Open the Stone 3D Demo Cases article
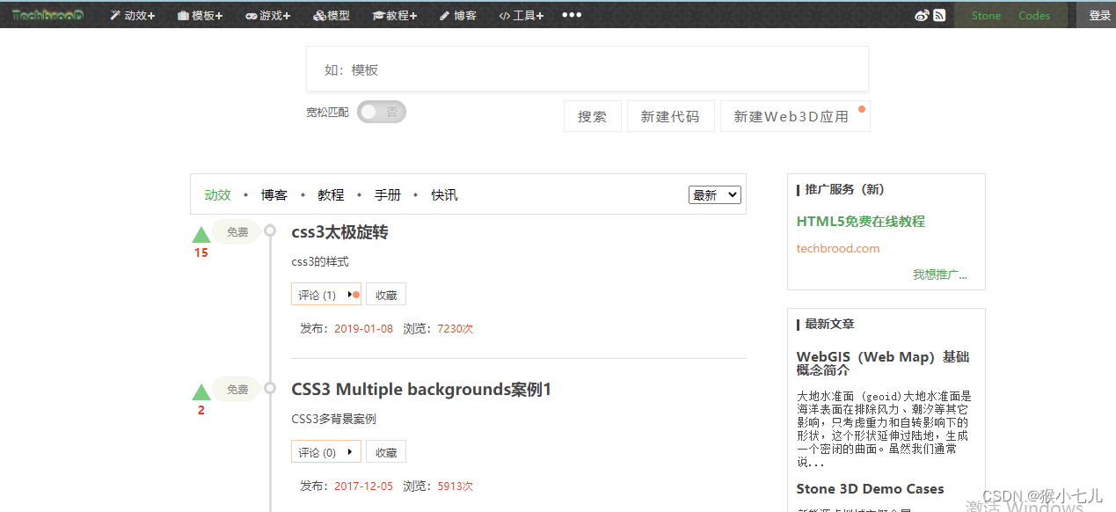Image resolution: width=1116 pixels, height=512 pixels. [x=871, y=488]
